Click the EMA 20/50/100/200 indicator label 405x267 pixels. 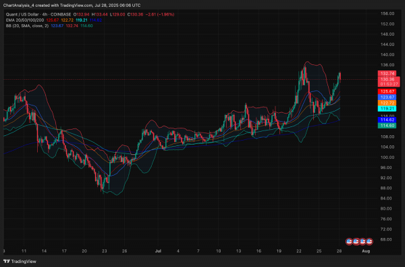point(25,20)
